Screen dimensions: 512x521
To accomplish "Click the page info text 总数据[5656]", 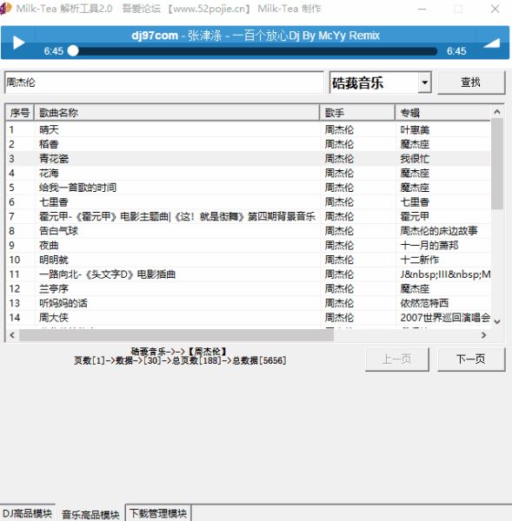I will [258, 360].
